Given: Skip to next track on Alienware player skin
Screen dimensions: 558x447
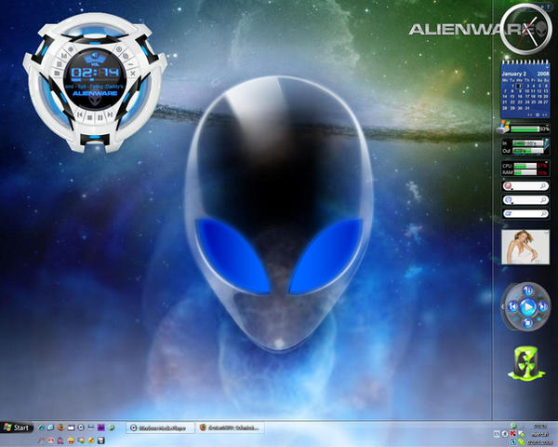Looking at the screenshot, I should coord(110,114).
